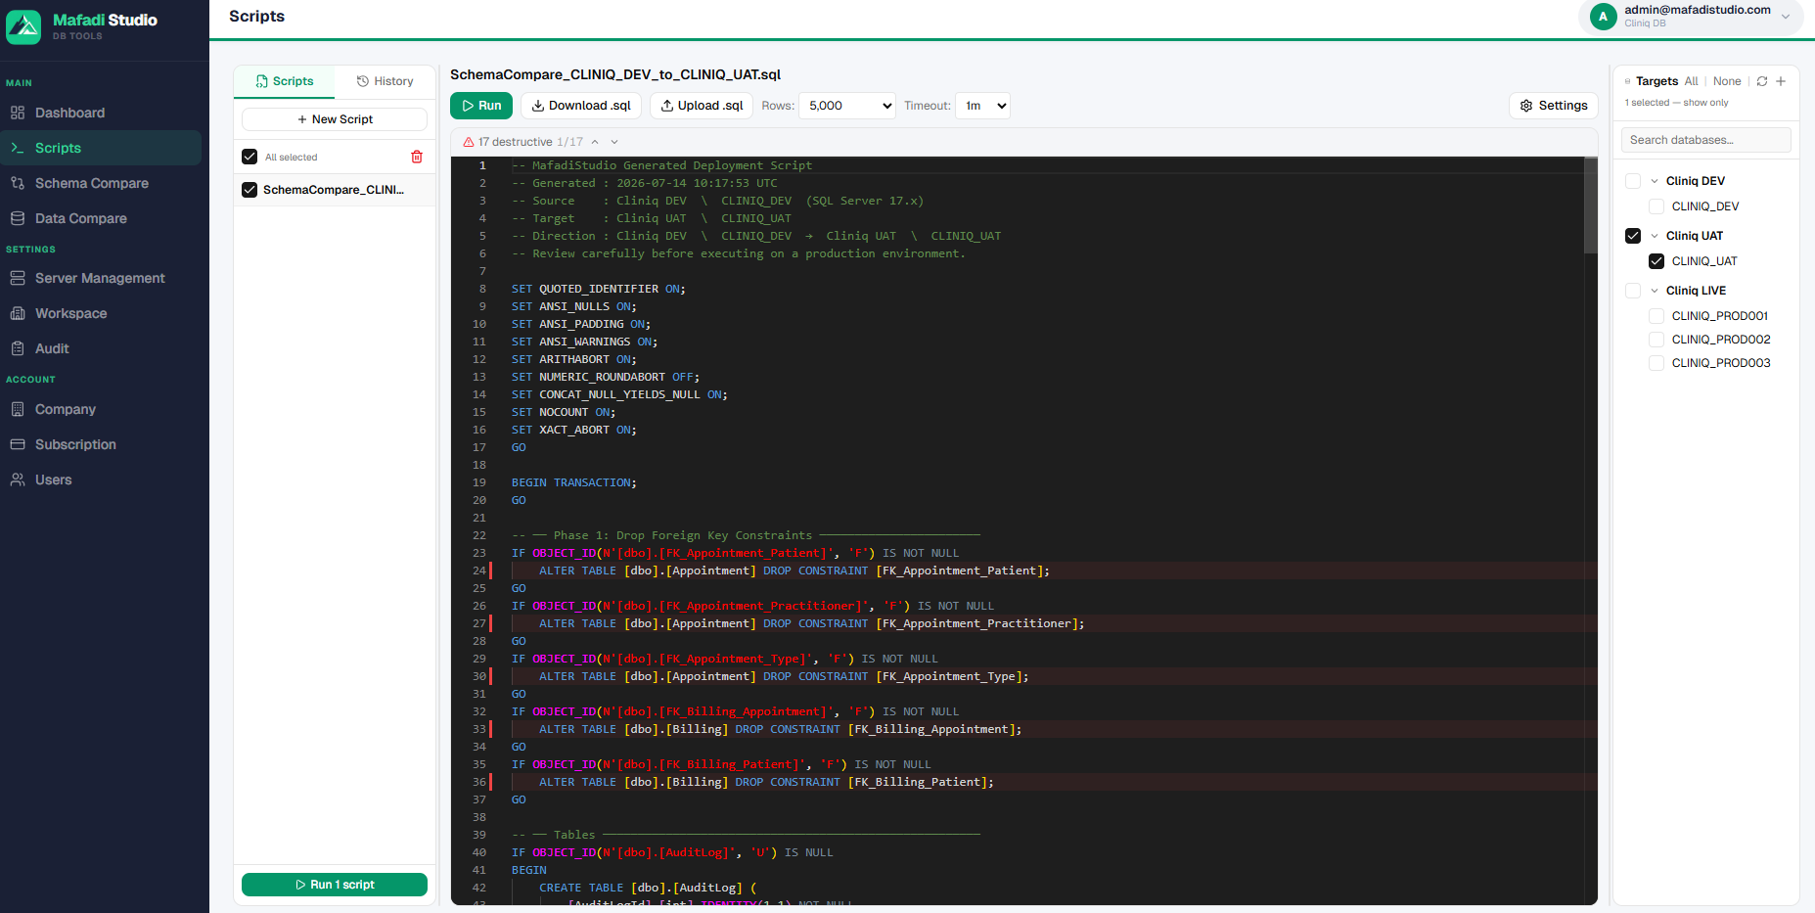Toggle the Cliniq LIVE group checkbox
Screen dimensions: 1815x913
coord(1633,291)
